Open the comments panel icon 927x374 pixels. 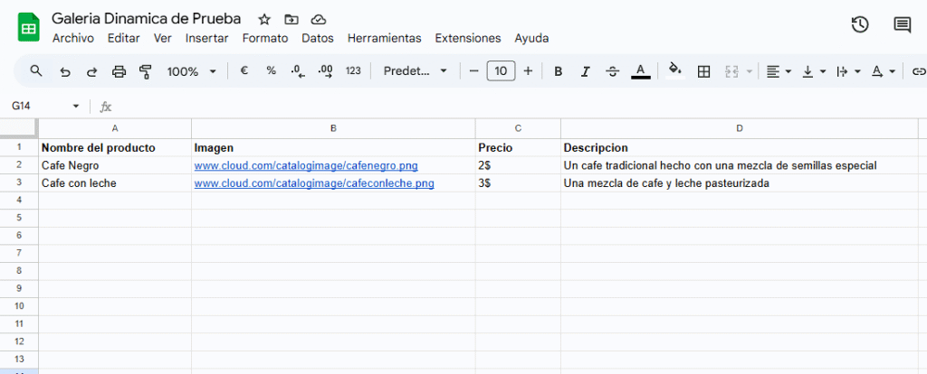(902, 25)
